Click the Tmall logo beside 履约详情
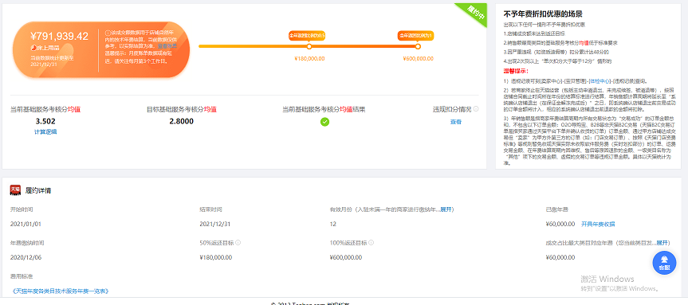Viewport: 688px width, 305px height. coord(16,190)
